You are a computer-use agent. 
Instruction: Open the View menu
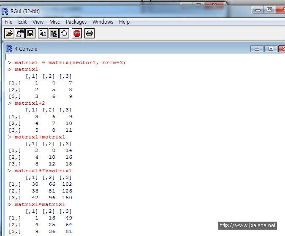tap(38, 22)
